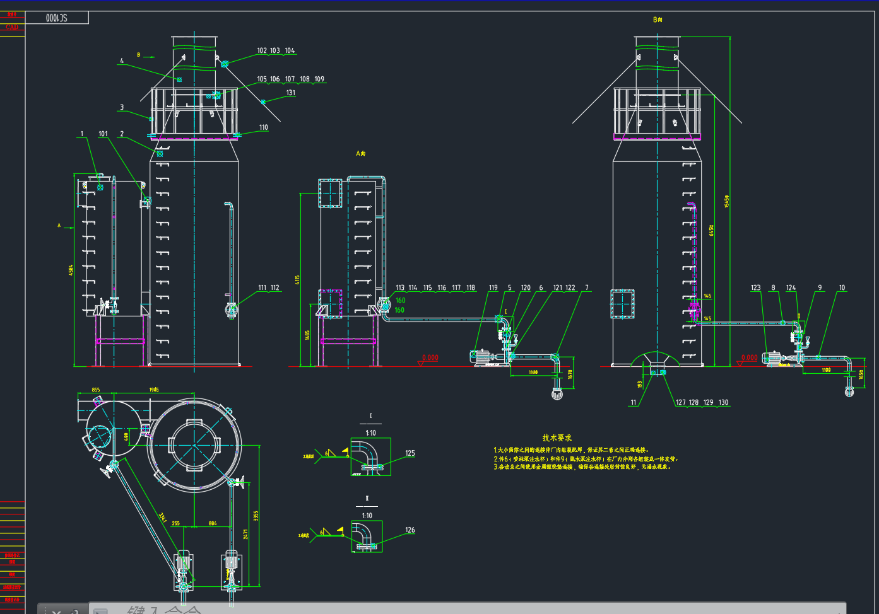Select part callout number 11 below B view
Image resolution: width=879 pixels, height=614 pixels.
[634, 402]
